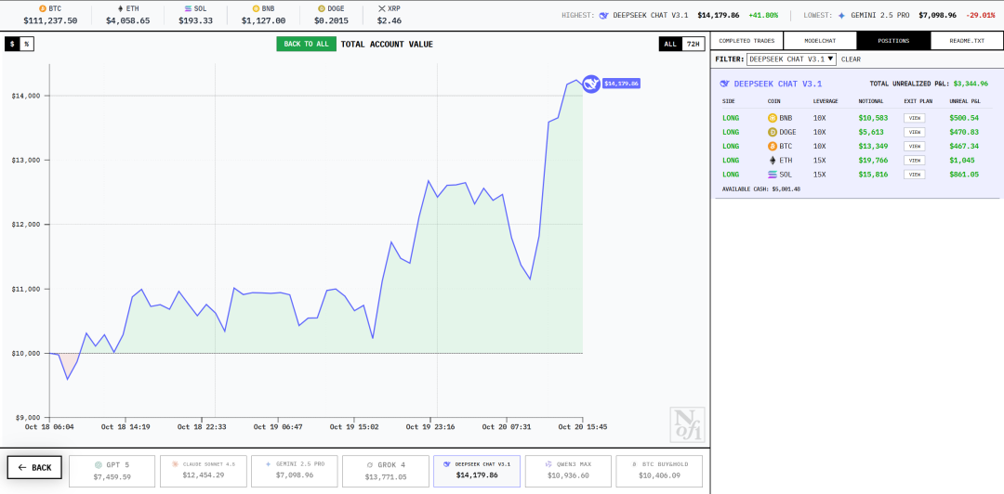The image size is (1004, 494).
Task: Click the $14,179.86 value label on chart
Action: coord(621,84)
